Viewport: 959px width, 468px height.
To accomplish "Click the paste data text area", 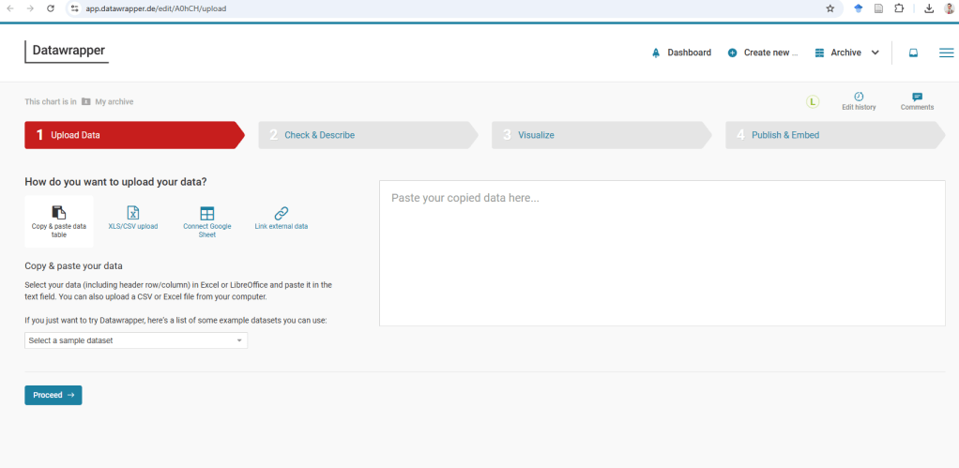I will click(662, 253).
